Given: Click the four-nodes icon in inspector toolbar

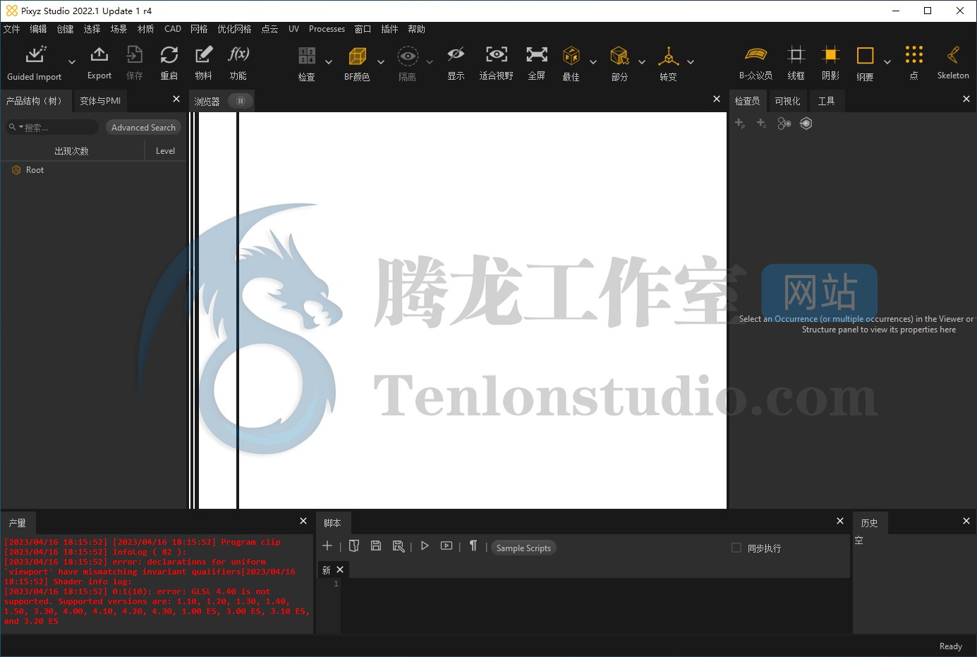Looking at the screenshot, I should 784,123.
